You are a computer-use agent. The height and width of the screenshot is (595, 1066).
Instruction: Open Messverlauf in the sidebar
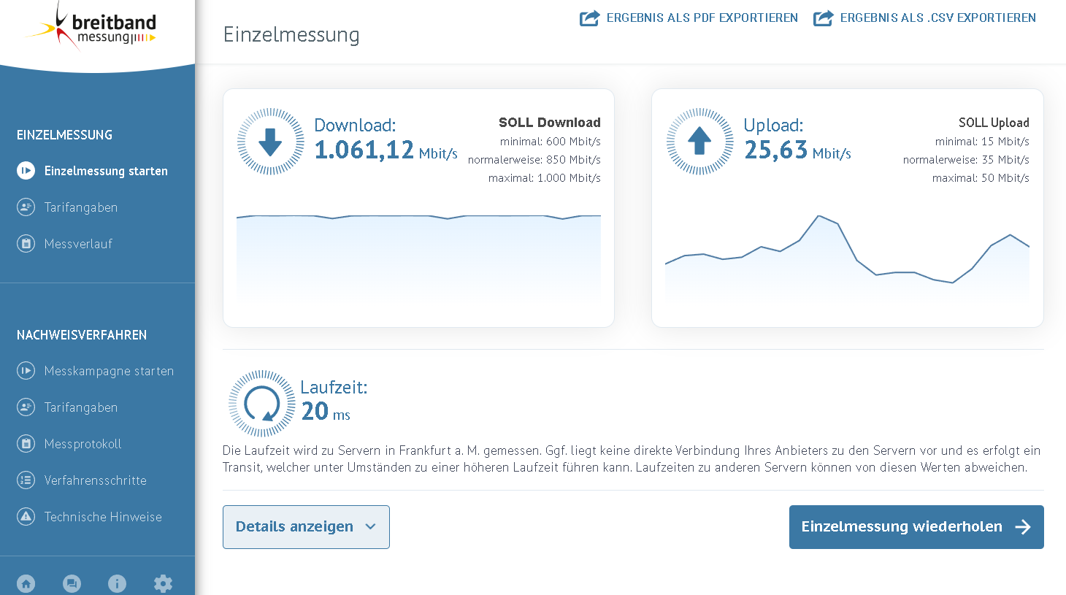65,244
